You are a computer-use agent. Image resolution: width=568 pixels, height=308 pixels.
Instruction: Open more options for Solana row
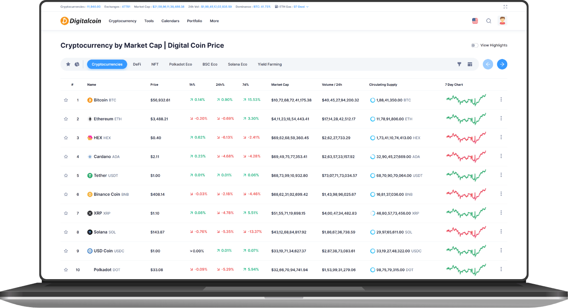pos(501,231)
